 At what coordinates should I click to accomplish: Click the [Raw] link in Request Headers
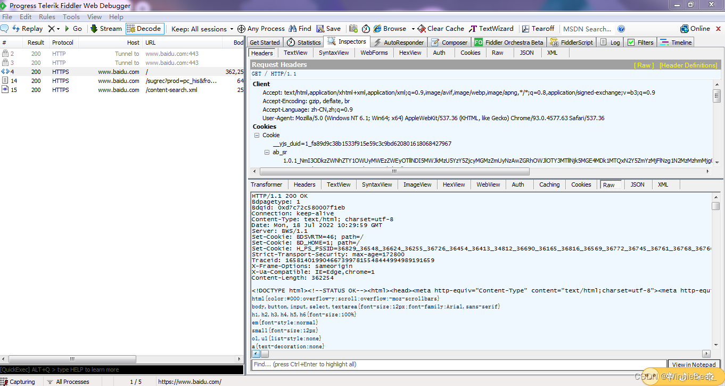click(x=644, y=65)
